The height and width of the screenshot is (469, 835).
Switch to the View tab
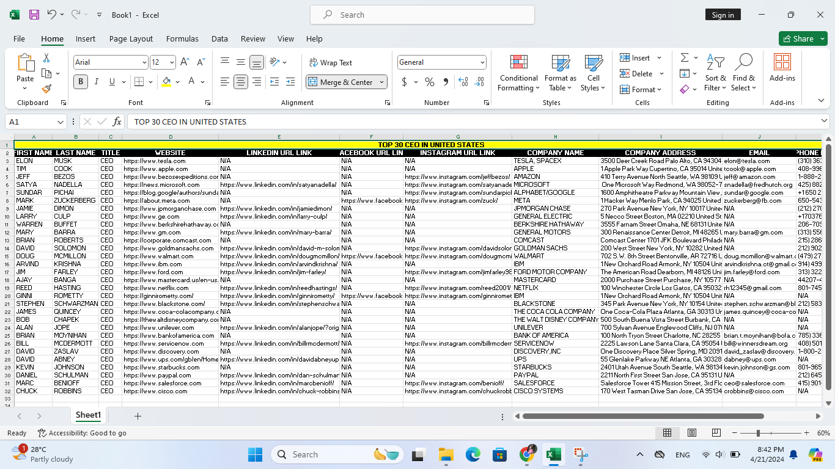click(285, 38)
